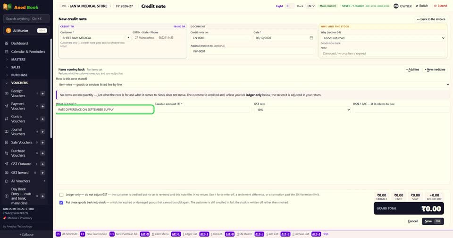The width and height of the screenshot is (453, 238).
Task: Click the Note field in stock panel
Action: click(x=383, y=53)
